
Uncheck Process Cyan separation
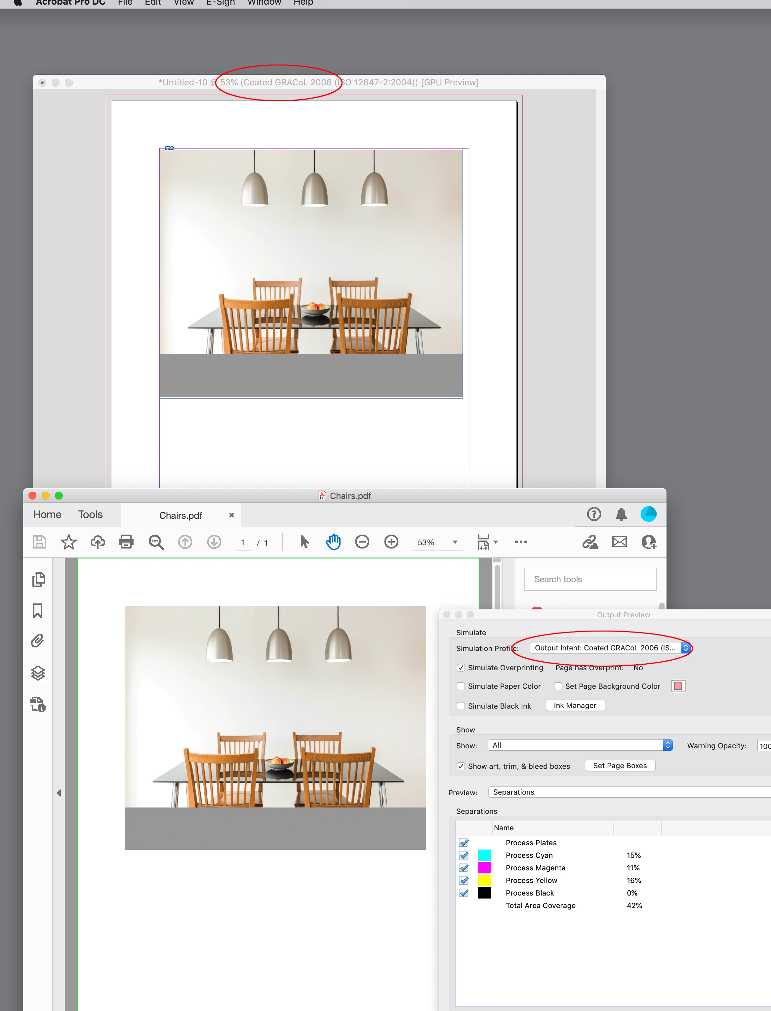pyautogui.click(x=464, y=855)
